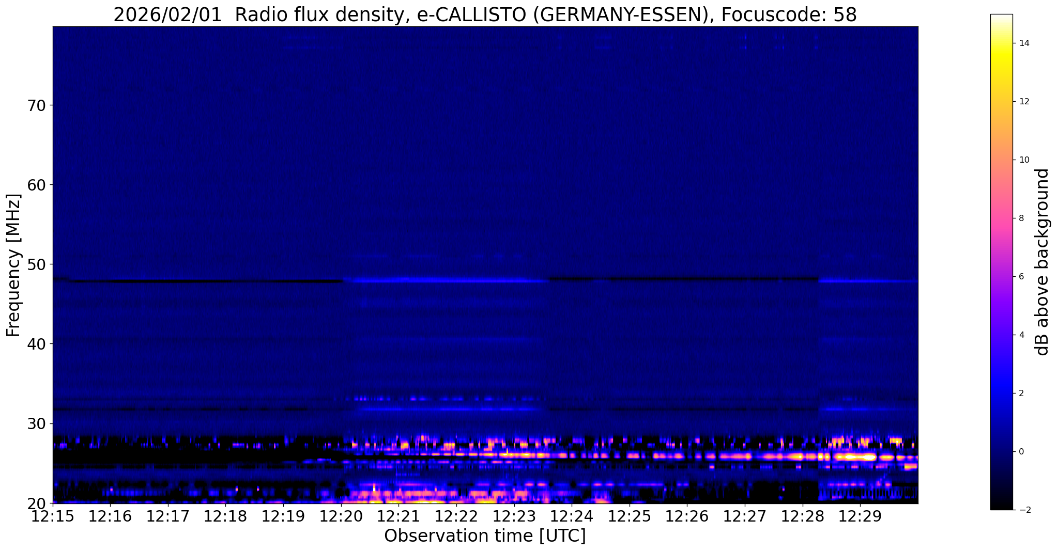Click the 30 MHz frequency tick label
Screen dimensions: 1058x551
pyautogui.click(x=36, y=423)
